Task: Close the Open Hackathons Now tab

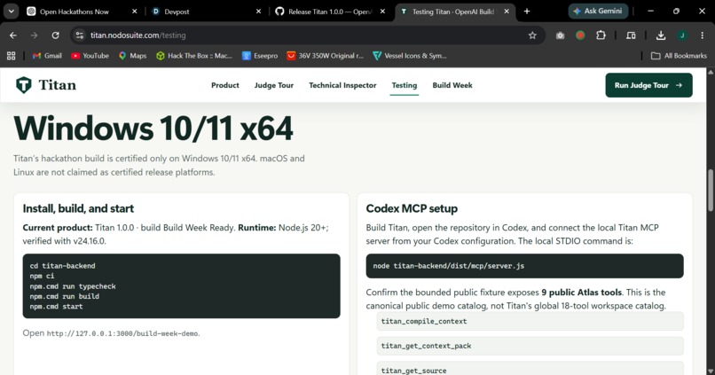Action: tap(134, 12)
